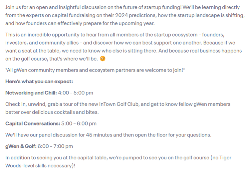The width and height of the screenshot is (249, 174).
Task: Click the "5:00 – 6:00 pm" time
Action: (79, 123)
